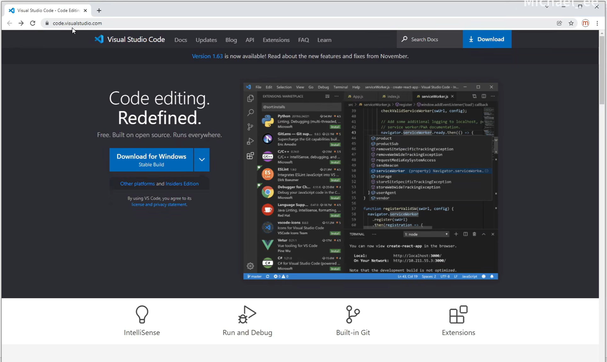The height and width of the screenshot is (362, 607).
Task: Expand download options chevron next to Windows button
Action: pyautogui.click(x=202, y=160)
